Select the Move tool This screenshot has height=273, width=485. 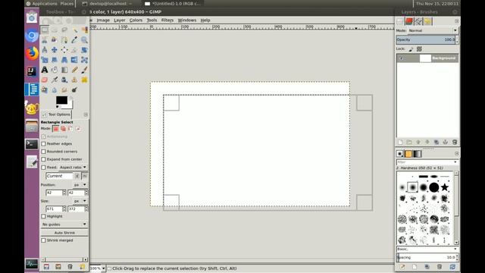click(x=55, y=50)
